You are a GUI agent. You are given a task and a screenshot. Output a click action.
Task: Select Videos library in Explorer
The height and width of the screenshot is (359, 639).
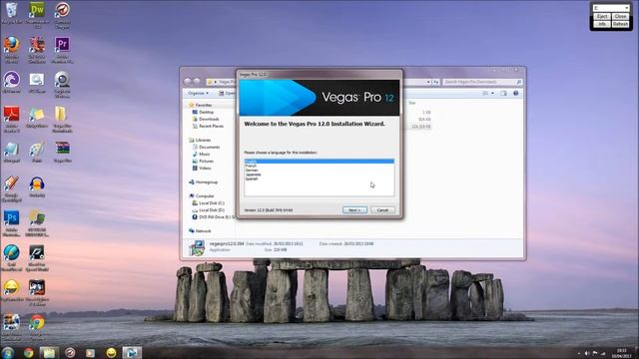click(205, 169)
